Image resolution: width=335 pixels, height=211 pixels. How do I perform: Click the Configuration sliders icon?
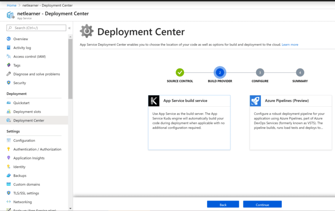tap(8, 140)
